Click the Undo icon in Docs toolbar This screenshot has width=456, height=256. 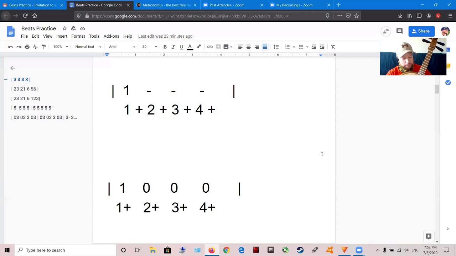point(11,47)
